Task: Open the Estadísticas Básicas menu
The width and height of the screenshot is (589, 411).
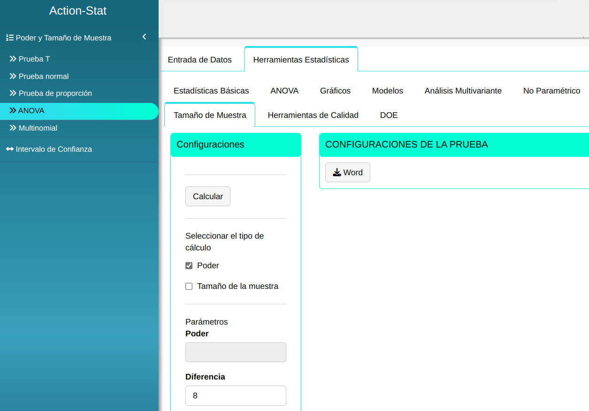Action: pos(211,91)
